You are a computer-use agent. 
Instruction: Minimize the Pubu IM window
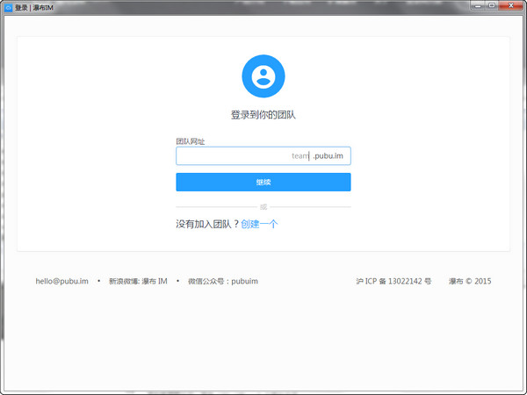click(478, 5)
